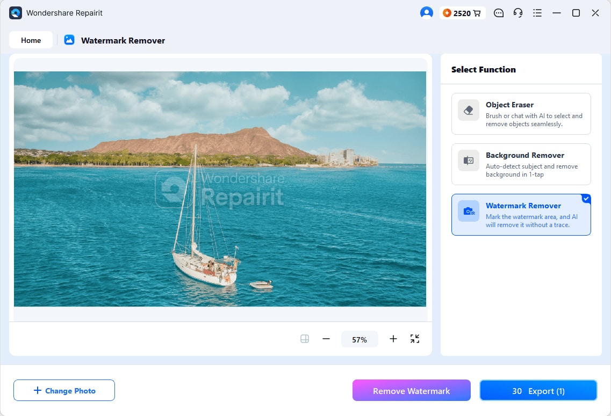Toggle the compare split view icon
Image resolution: width=611 pixels, height=416 pixels.
point(305,339)
